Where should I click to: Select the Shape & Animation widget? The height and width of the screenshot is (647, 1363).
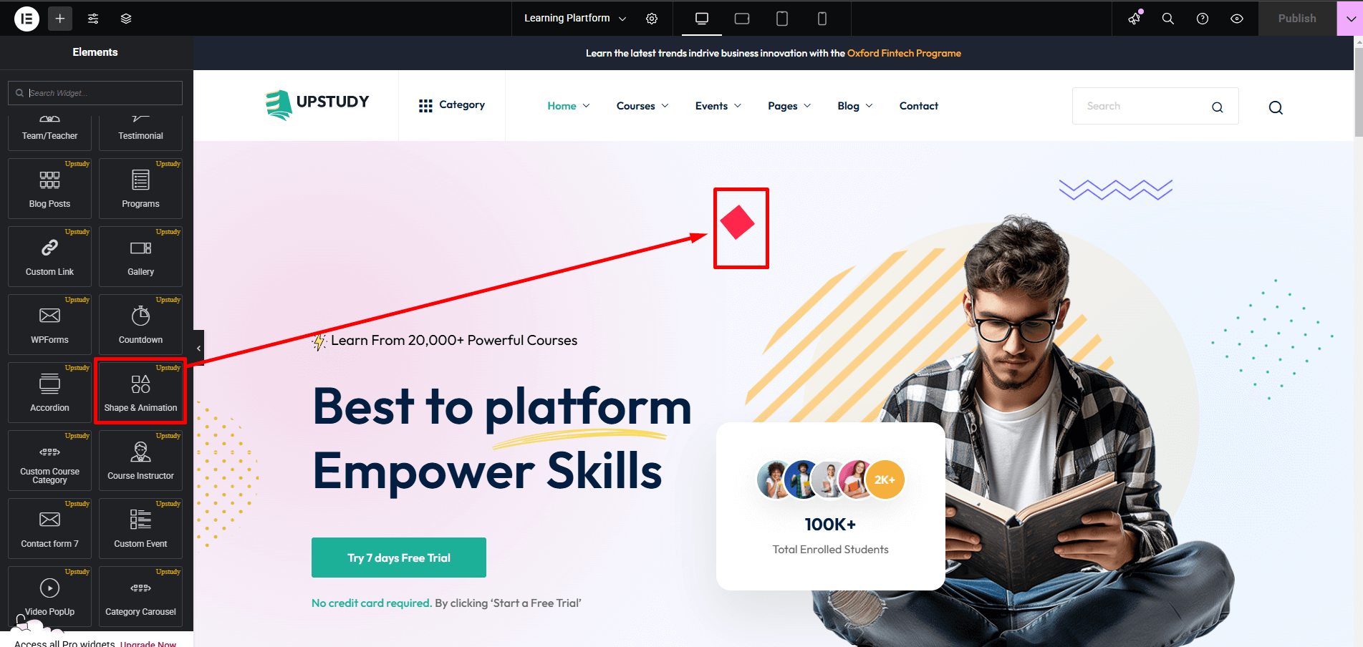pyautogui.click(x=140, y=392)
